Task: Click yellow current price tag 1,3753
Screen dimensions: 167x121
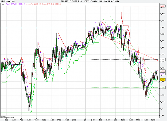Action: pos(163,80)
